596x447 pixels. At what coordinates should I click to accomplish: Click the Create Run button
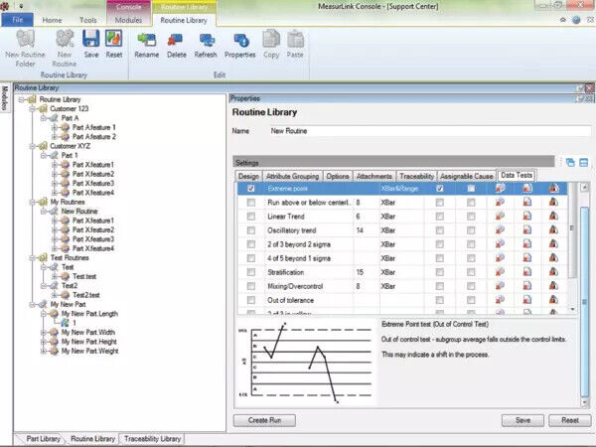point(264,420)
